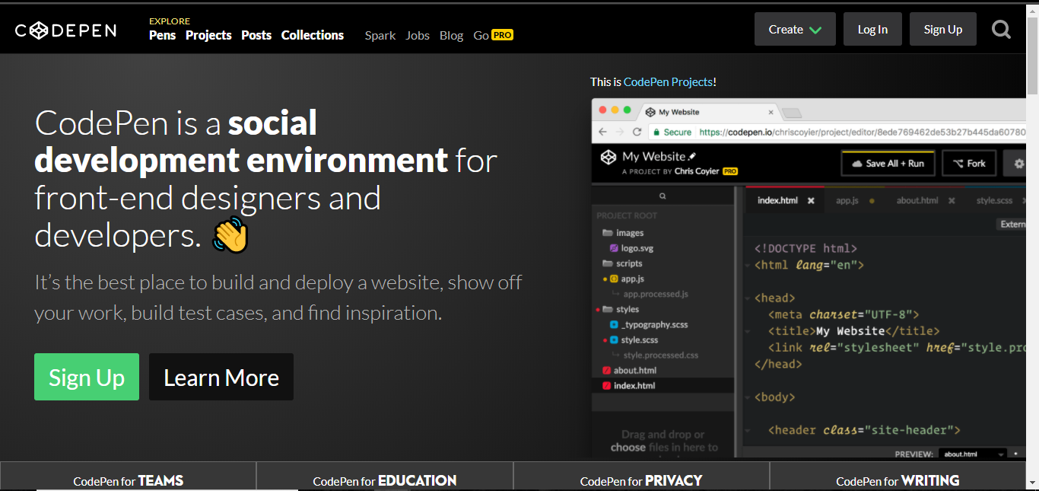Click the file tree search icon
Image resolution: width=1039 pixels, height=491 pixels.
tap(662, 196)
